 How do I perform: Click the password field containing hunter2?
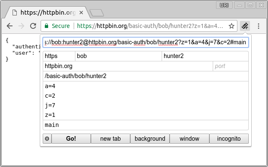click(205, 56)
